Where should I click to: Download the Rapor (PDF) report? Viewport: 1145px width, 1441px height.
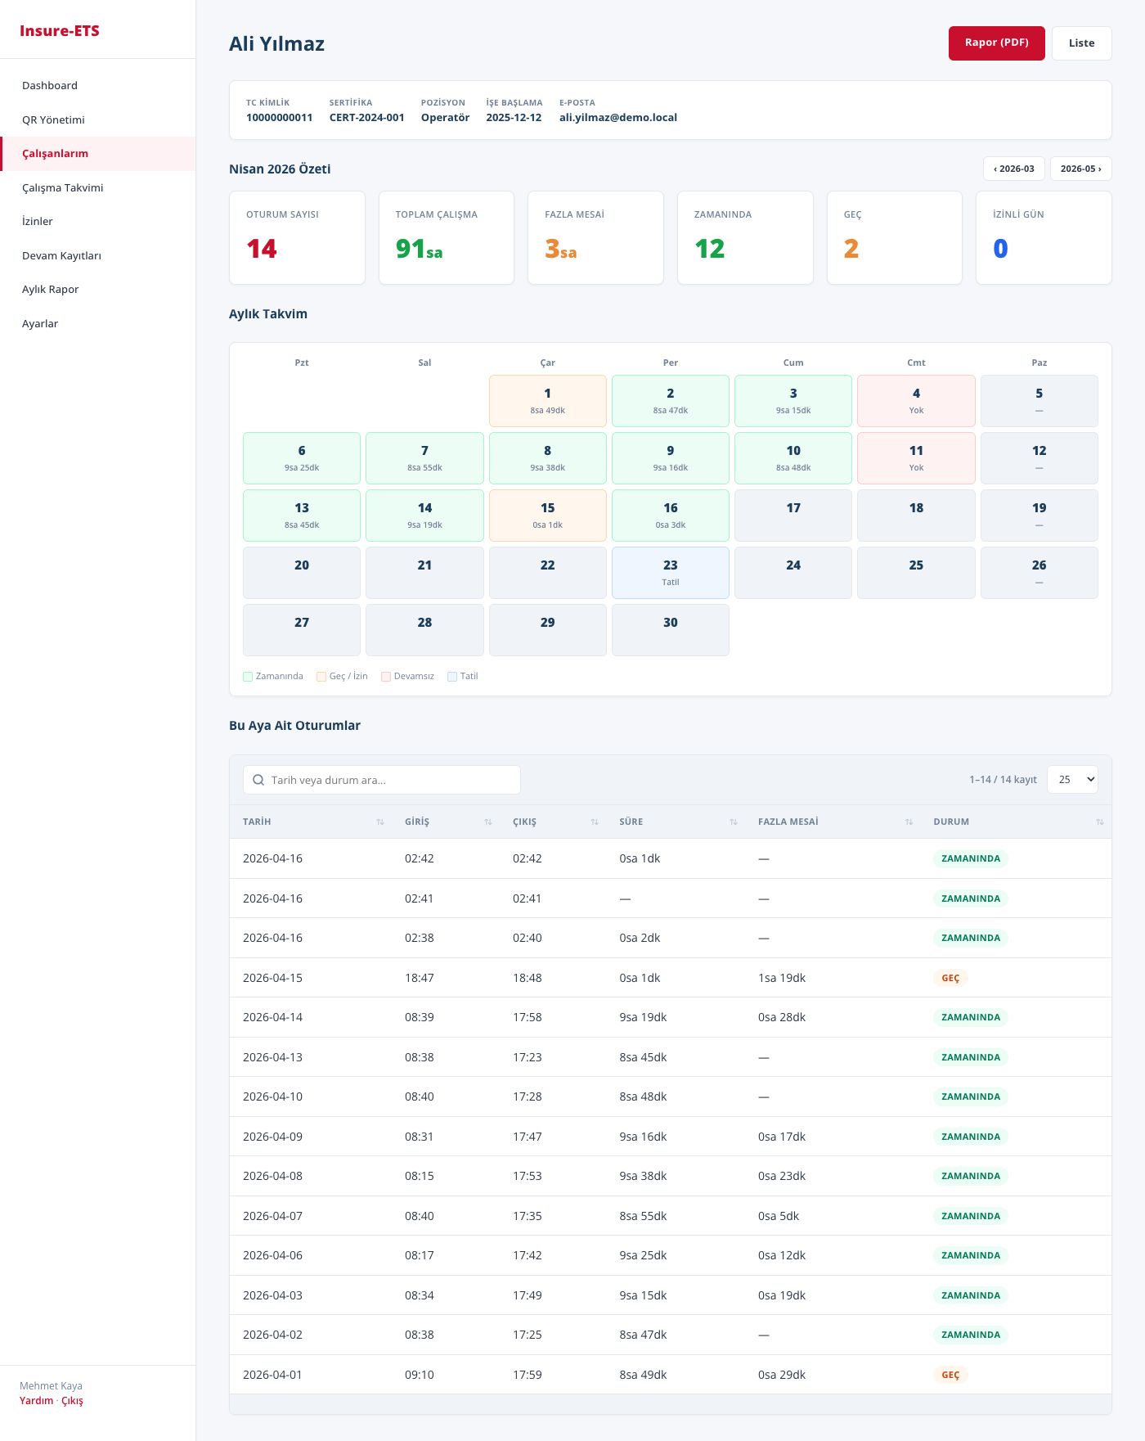pos(996,43)
